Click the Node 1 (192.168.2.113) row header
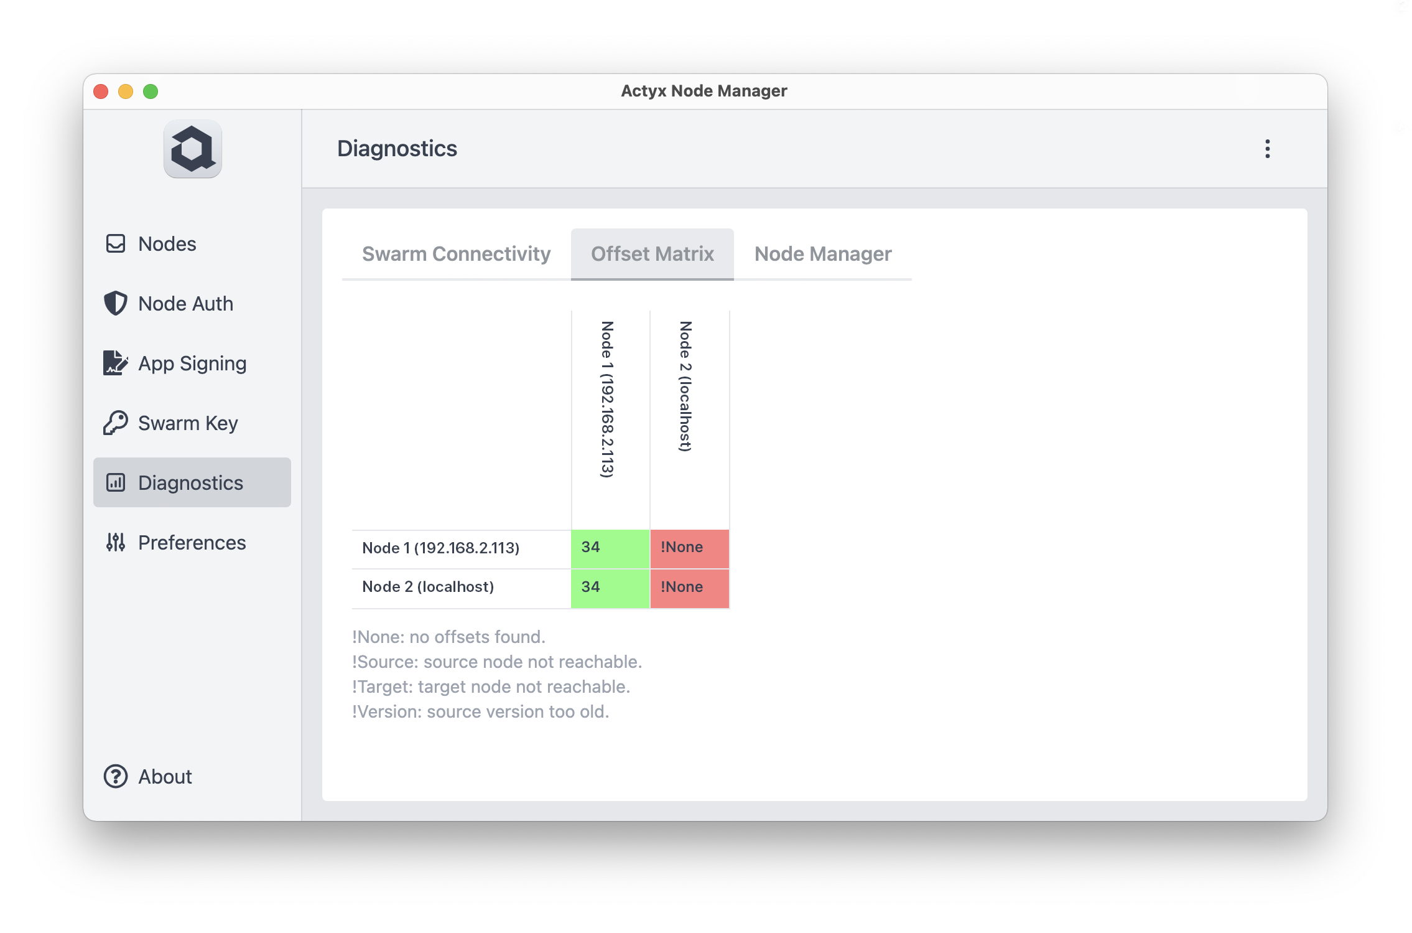 coord(440,548)
